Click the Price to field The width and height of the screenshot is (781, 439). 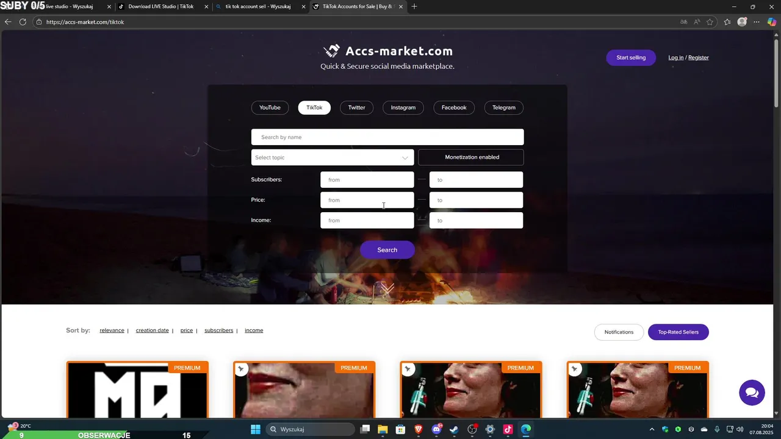coord(476,200)
